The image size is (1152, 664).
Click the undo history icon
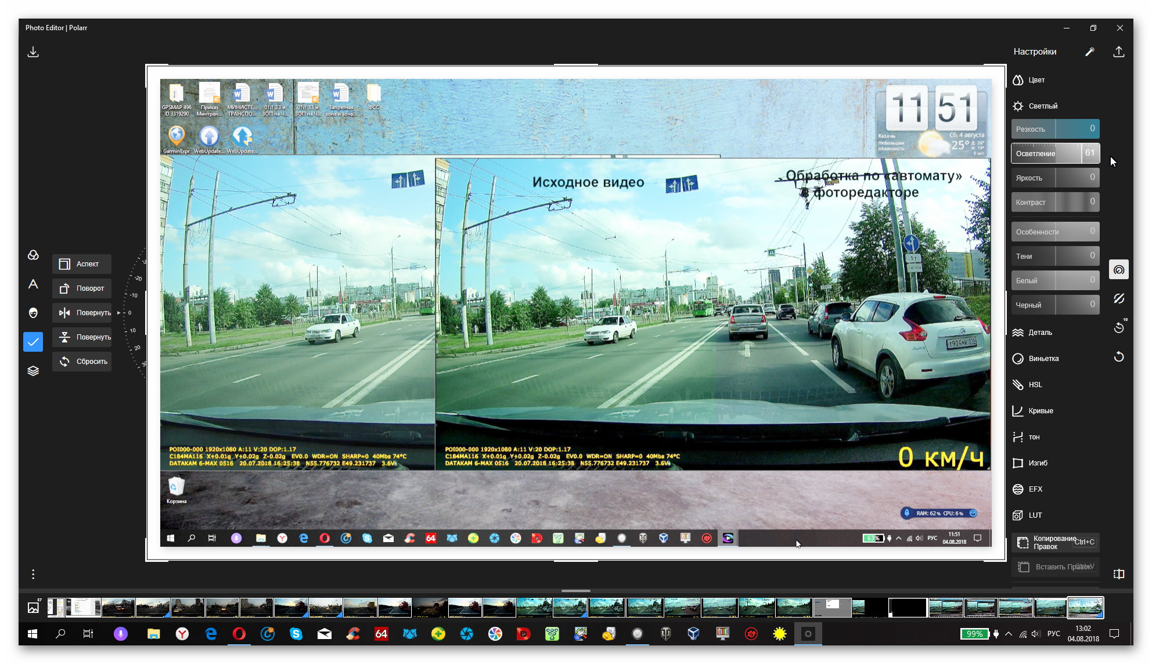[x=1119, y=327]
